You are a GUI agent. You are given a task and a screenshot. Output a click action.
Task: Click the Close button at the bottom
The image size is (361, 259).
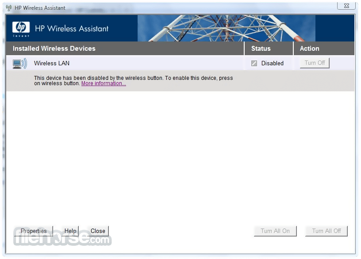click(98, 231)
